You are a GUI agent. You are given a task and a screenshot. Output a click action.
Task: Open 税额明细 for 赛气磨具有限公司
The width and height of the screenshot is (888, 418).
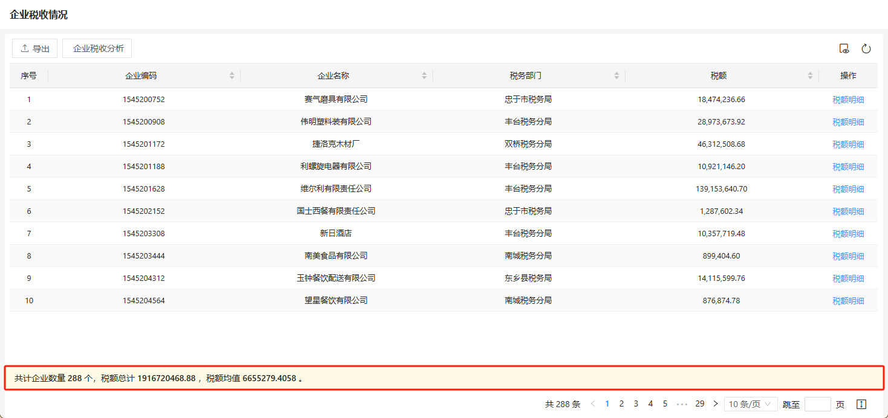click(x=848, y=100)
